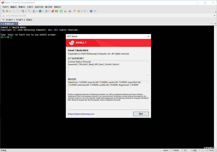Click the module info box down arrow
Image resolution: width=217 pixels, height=152 pixels.
pyautogui.click(x=147, y=91)
